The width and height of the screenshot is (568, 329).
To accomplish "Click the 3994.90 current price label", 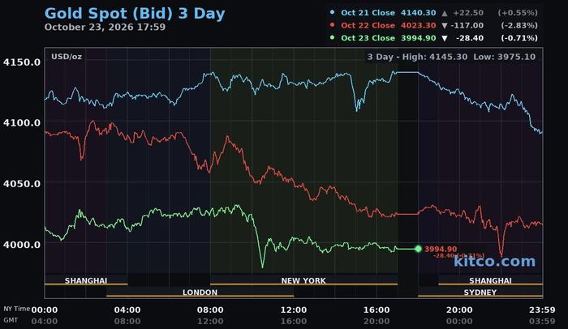I will [441, 249].
